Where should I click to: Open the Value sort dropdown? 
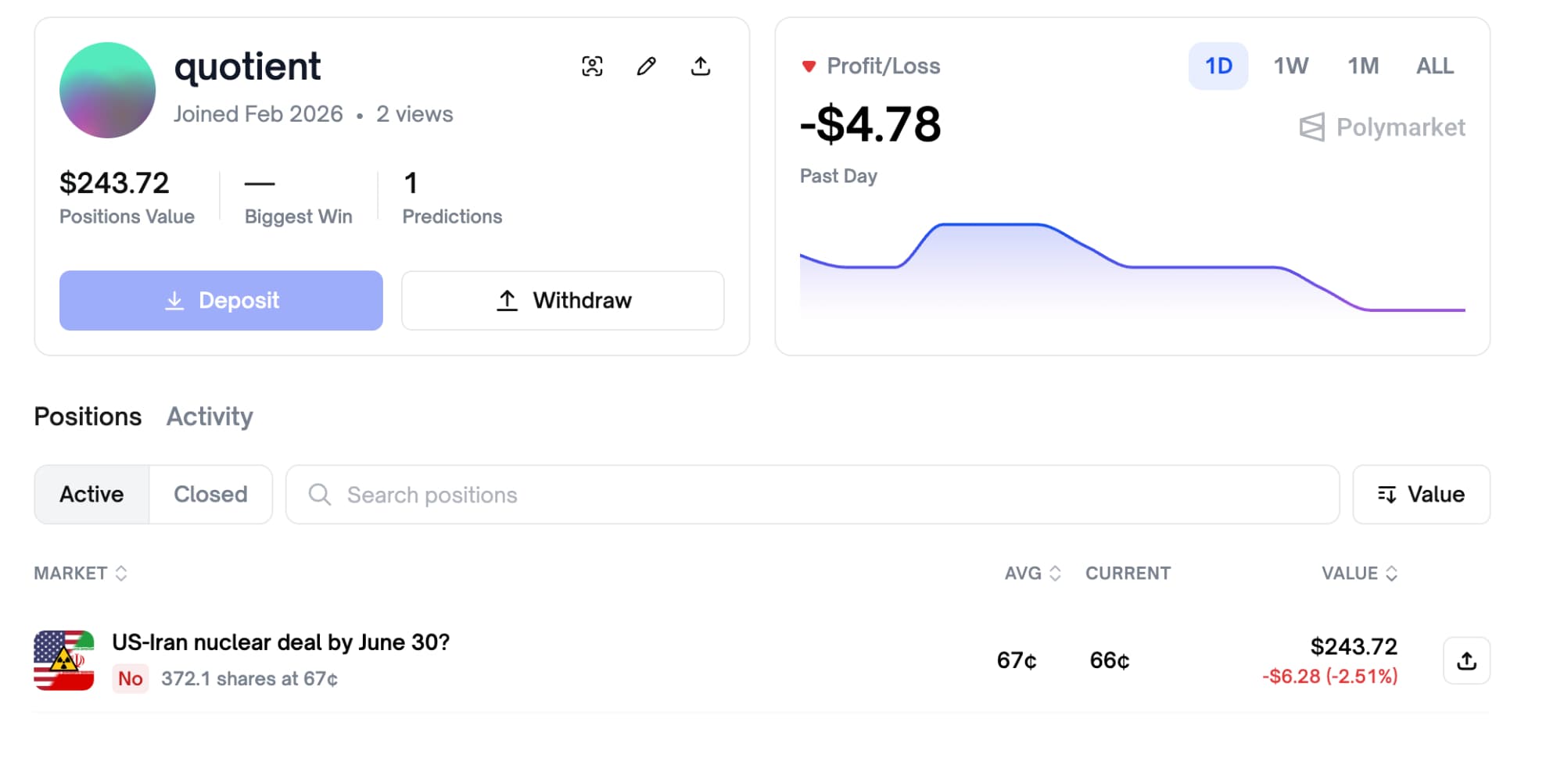(x=1421, y=495)
